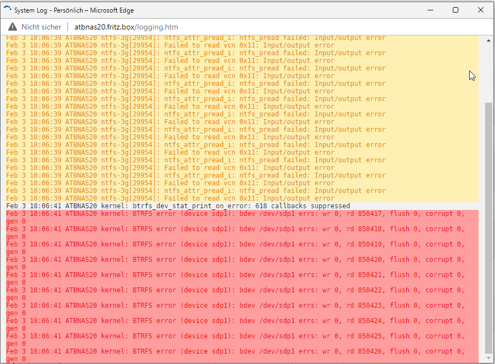Click the BTRFS error line with rd 850423
Viewport: 495px width, 364px height.
[x=242, y=309]
